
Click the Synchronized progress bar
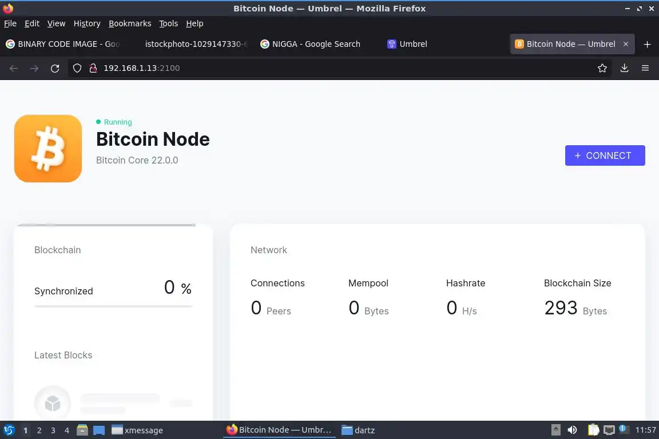(x=113, y=306)
